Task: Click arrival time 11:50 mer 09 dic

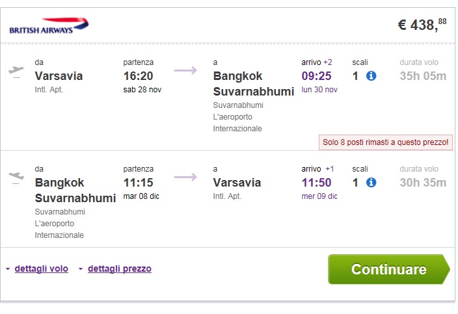Action: point(319,189)
